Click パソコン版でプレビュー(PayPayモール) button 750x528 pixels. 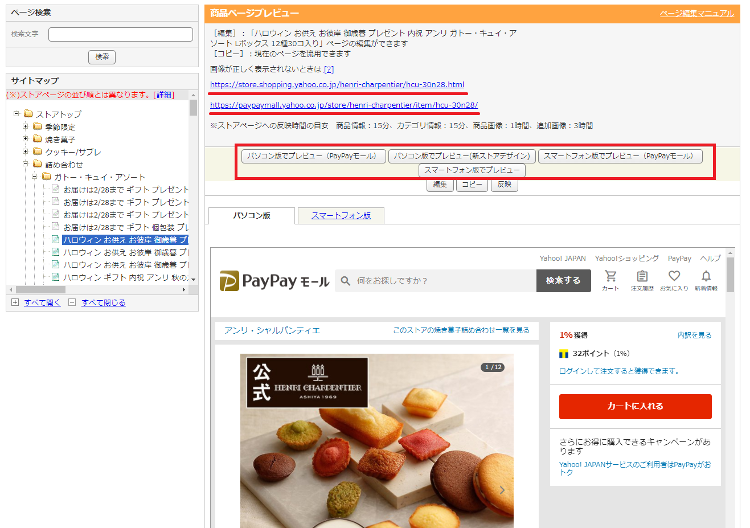point(314,156)
